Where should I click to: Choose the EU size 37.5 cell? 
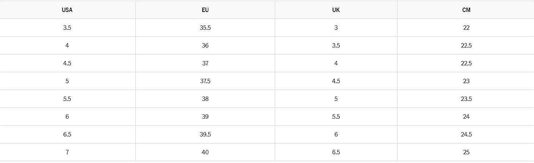click(x=205, y=81)
